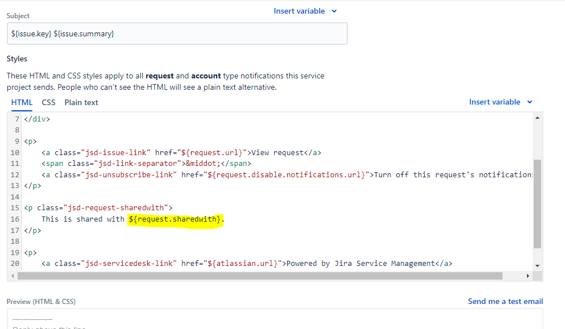565x329 pixels.
Task: Switch to the CSS tab
Action: (x=48, y=102)
